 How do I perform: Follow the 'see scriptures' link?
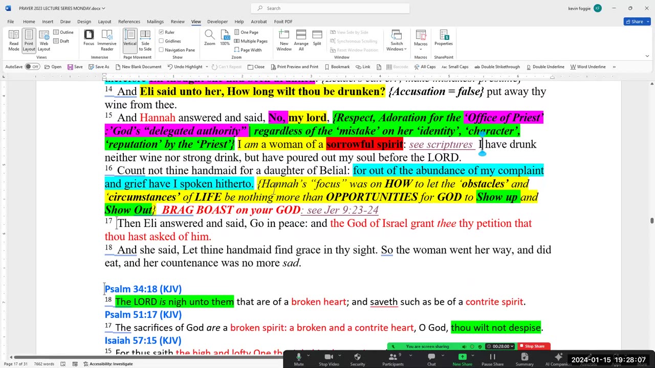[441, 145]
